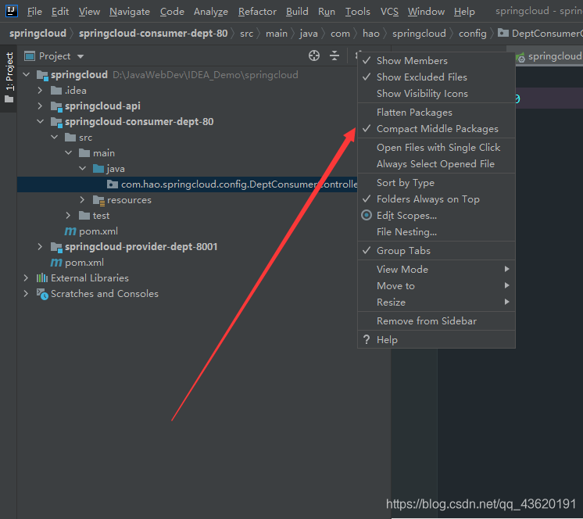The width and height of the screenshot is (583, 519).
Task: Enable Flatten Packages option
Action: [436, 113]
